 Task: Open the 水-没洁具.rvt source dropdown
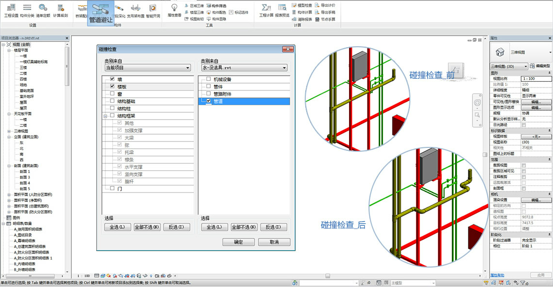point(243,68)
